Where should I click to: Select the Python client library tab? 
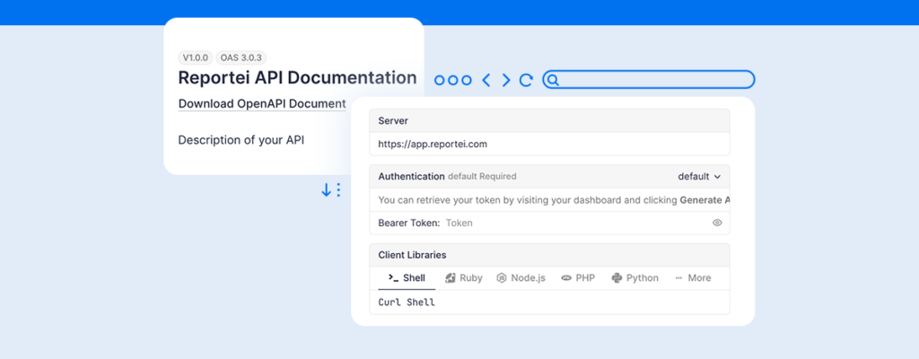pyautogui.click(x=635, y=278)
